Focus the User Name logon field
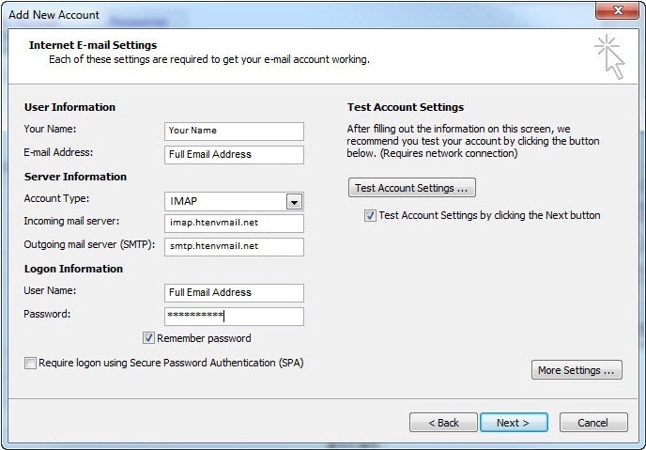The height and width of the screenshot is (450, 646). click(x=234, y=292)
